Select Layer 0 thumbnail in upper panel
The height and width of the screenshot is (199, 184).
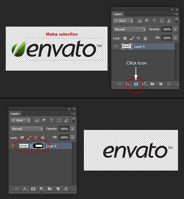[x=126, y=46]
